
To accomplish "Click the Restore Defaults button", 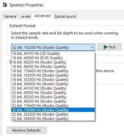I will coord(27,130).
